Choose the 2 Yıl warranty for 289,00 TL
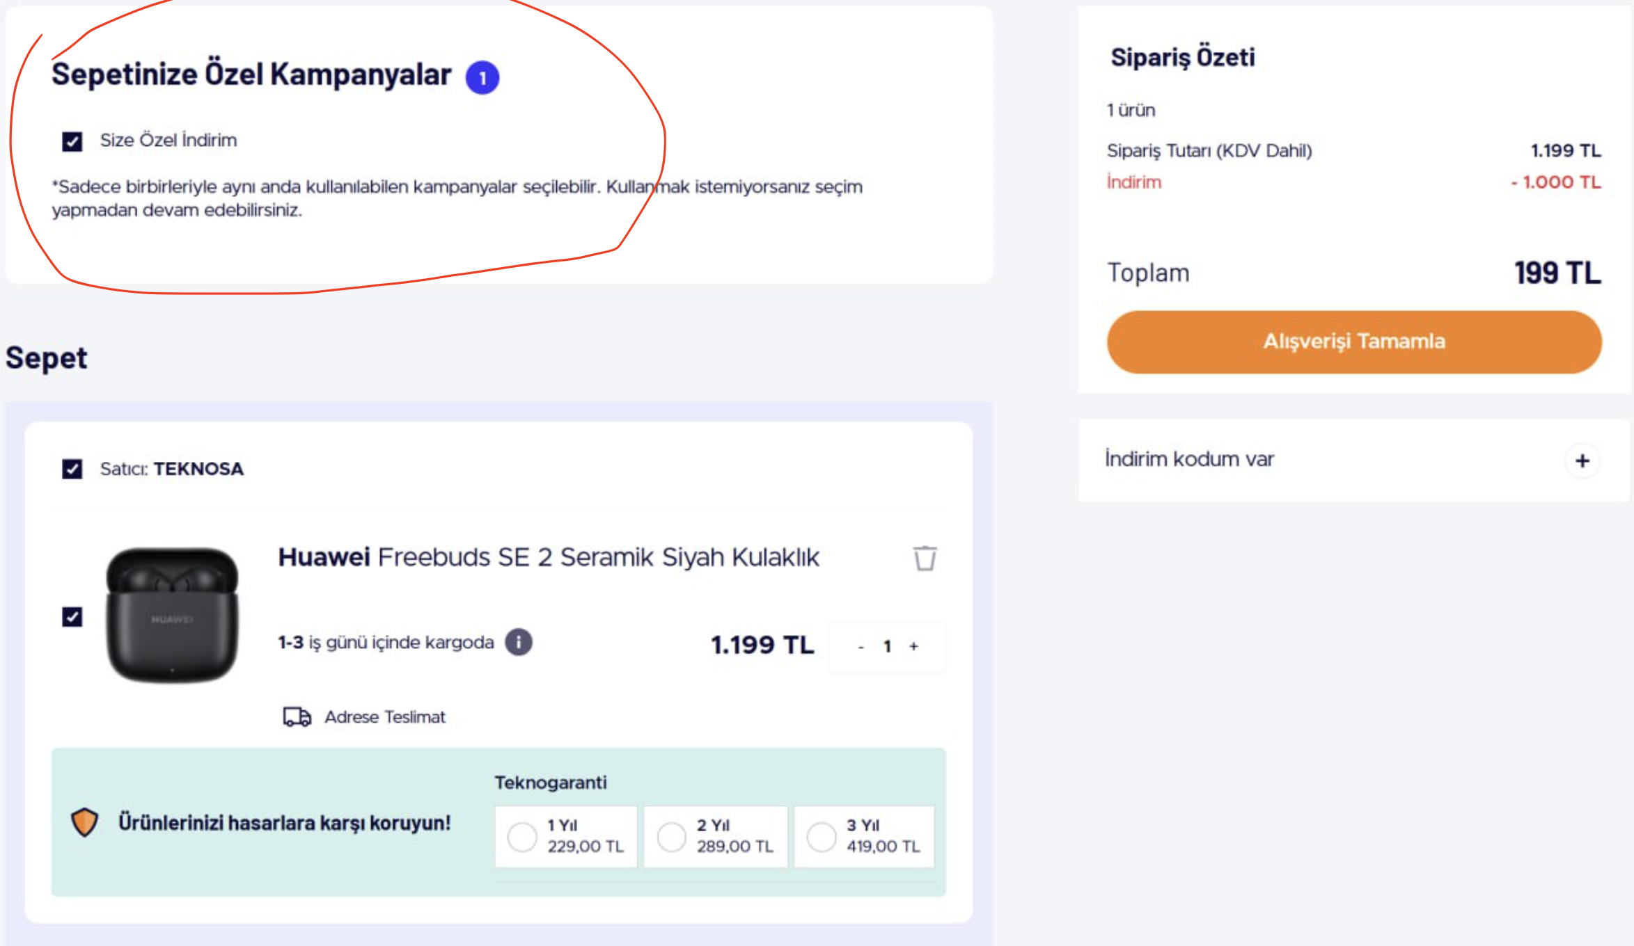This screenshot has width=1634, height=946. click(672, 836)
